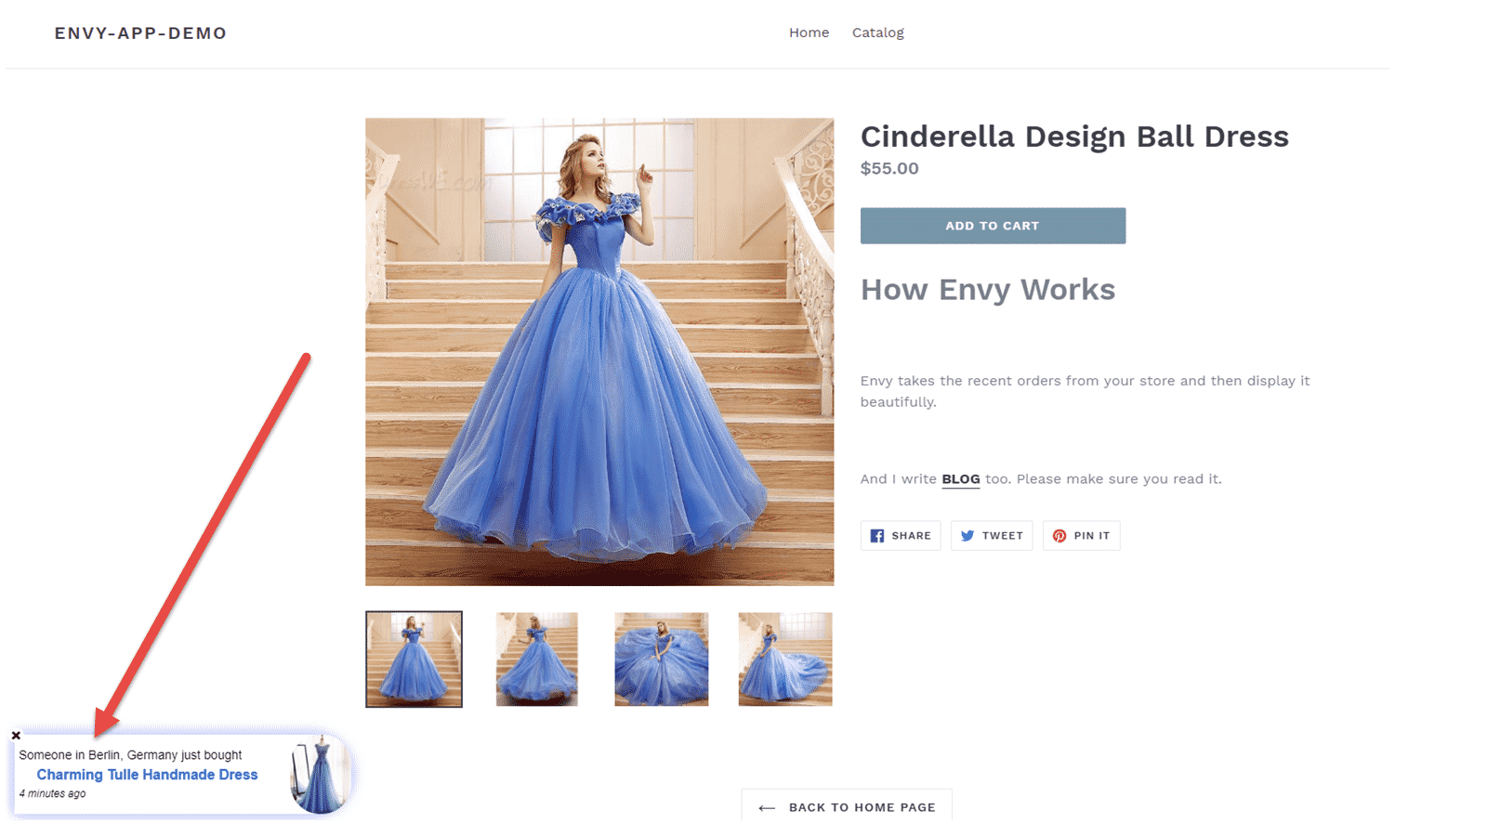Click the ENVY-APP-DEMO store logo
Image resolution: width=1487 pixels, height=836 pixels.
[x=140, y=33]
